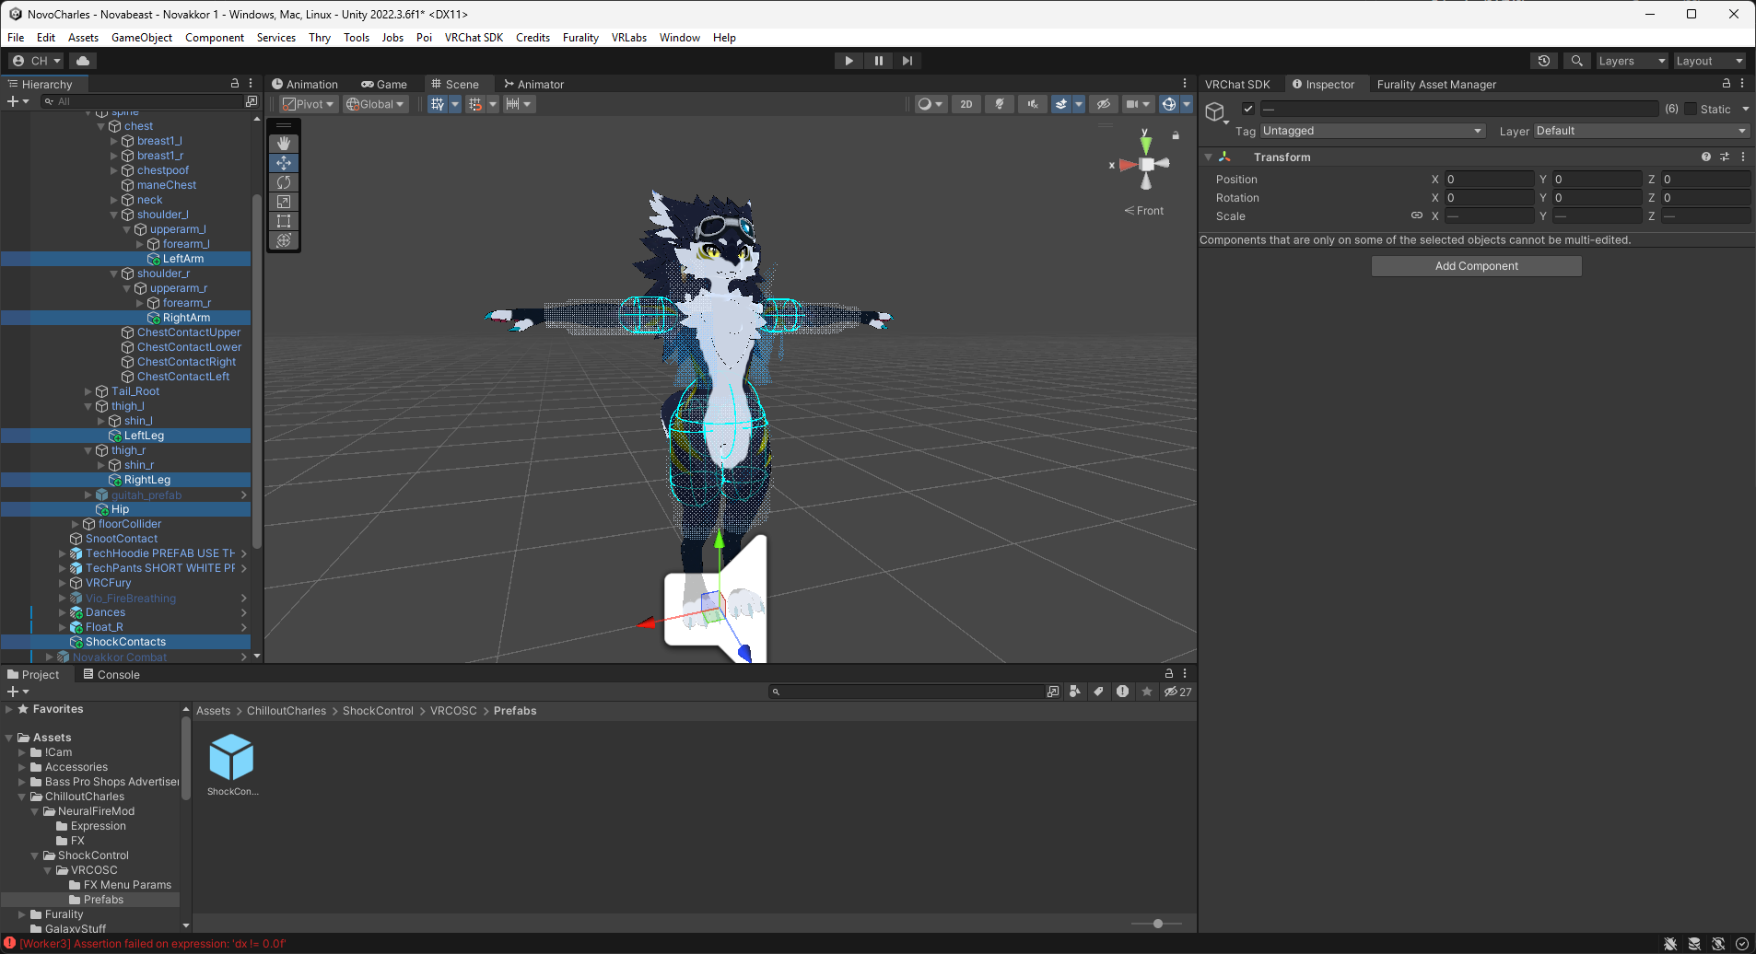This screenshot has height=954, width=1756.
Task: Select the Rotate tool
Action: pos(284,182)
